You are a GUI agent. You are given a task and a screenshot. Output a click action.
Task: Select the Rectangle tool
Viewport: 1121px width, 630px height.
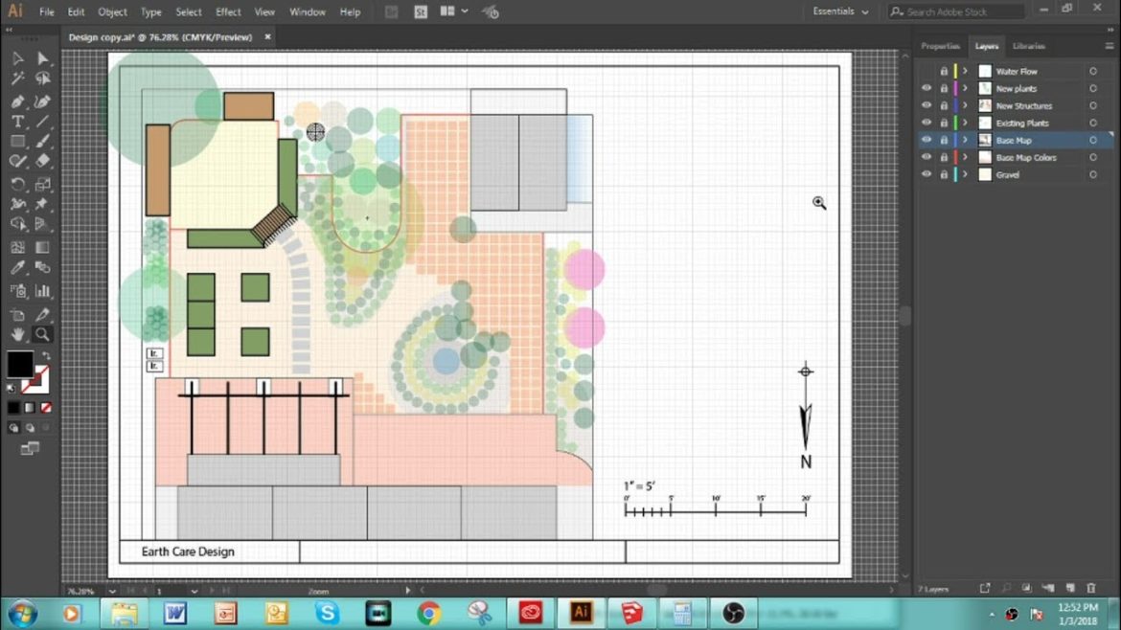coord(16,142)
